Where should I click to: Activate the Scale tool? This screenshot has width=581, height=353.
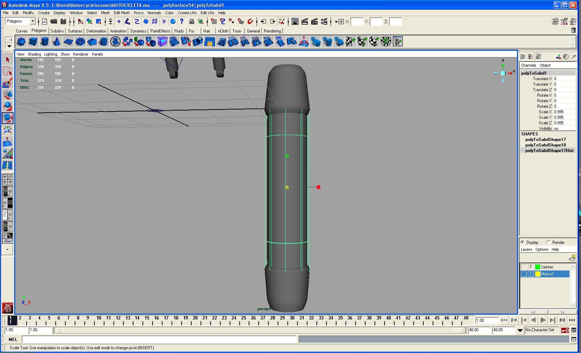pos(8,118)
